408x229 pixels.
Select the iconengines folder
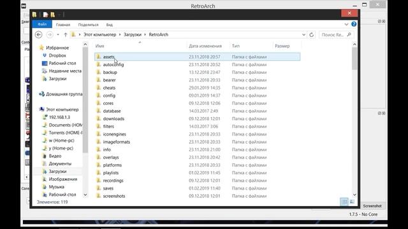pyautogui.click(x=115, y=134)
